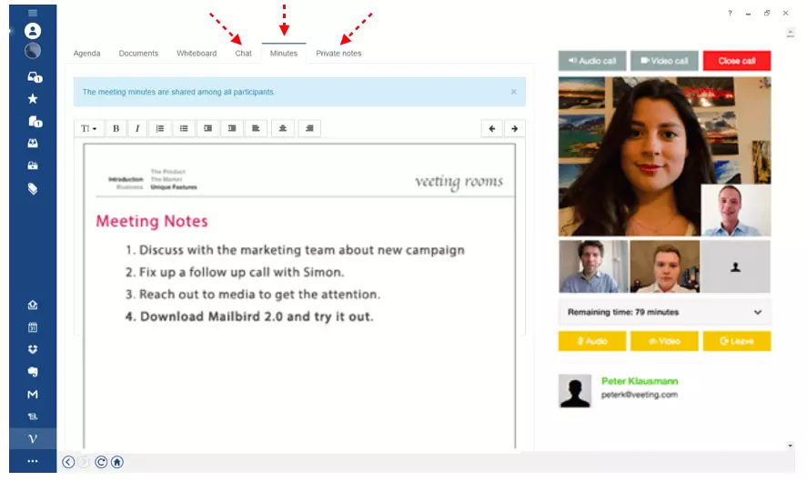Open the unified inbox with notification badge
Screen dimensions: 807x481
click(x=35, y=77)
